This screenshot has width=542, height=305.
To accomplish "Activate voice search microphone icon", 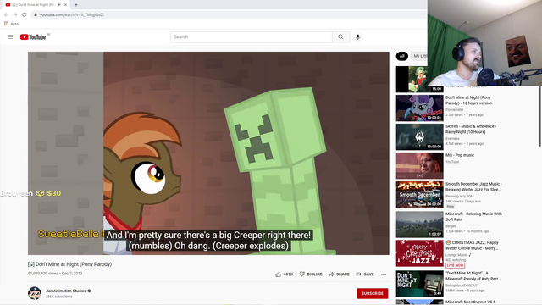I will tap(357, 37).
